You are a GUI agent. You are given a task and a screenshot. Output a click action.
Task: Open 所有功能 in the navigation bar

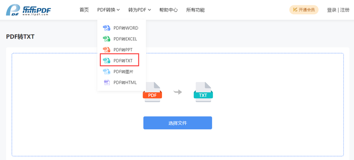[x=195, y=10]
